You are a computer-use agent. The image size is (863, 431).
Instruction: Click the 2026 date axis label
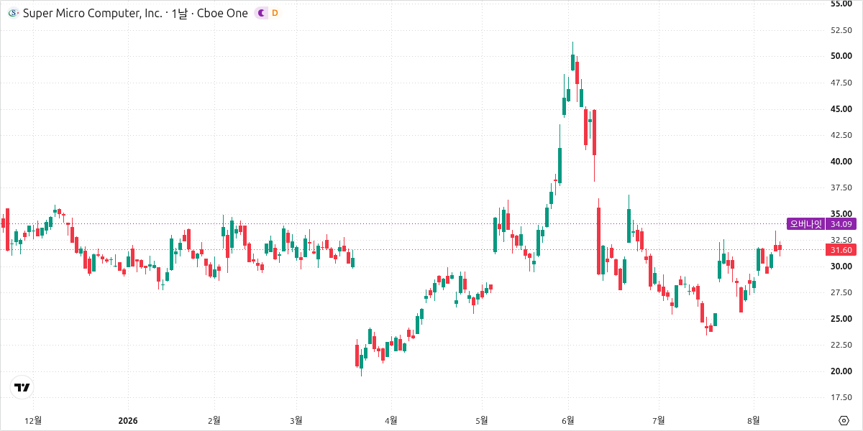[x=128, y=420]
